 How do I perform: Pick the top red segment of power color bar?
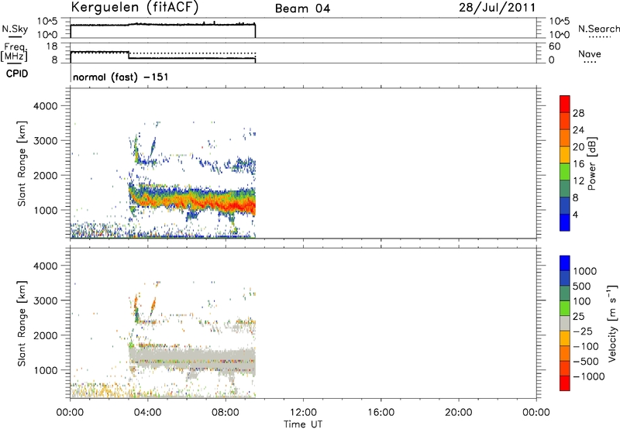[x=565, y=104]
